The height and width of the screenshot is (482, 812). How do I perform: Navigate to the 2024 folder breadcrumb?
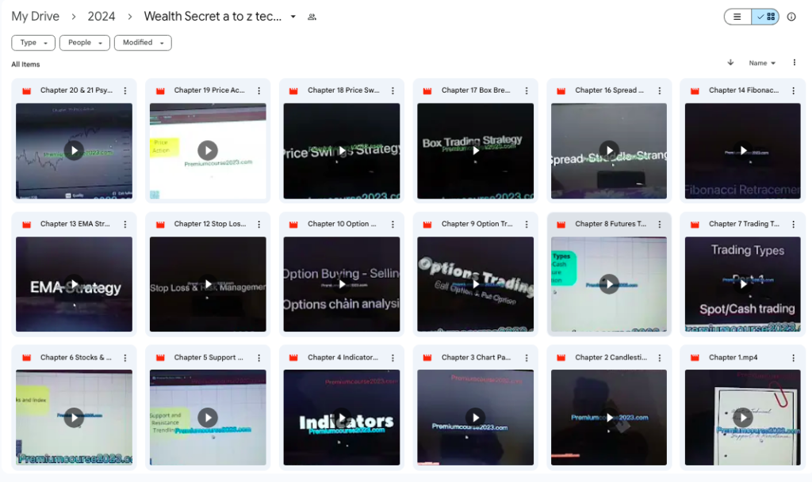click(101, 17)
